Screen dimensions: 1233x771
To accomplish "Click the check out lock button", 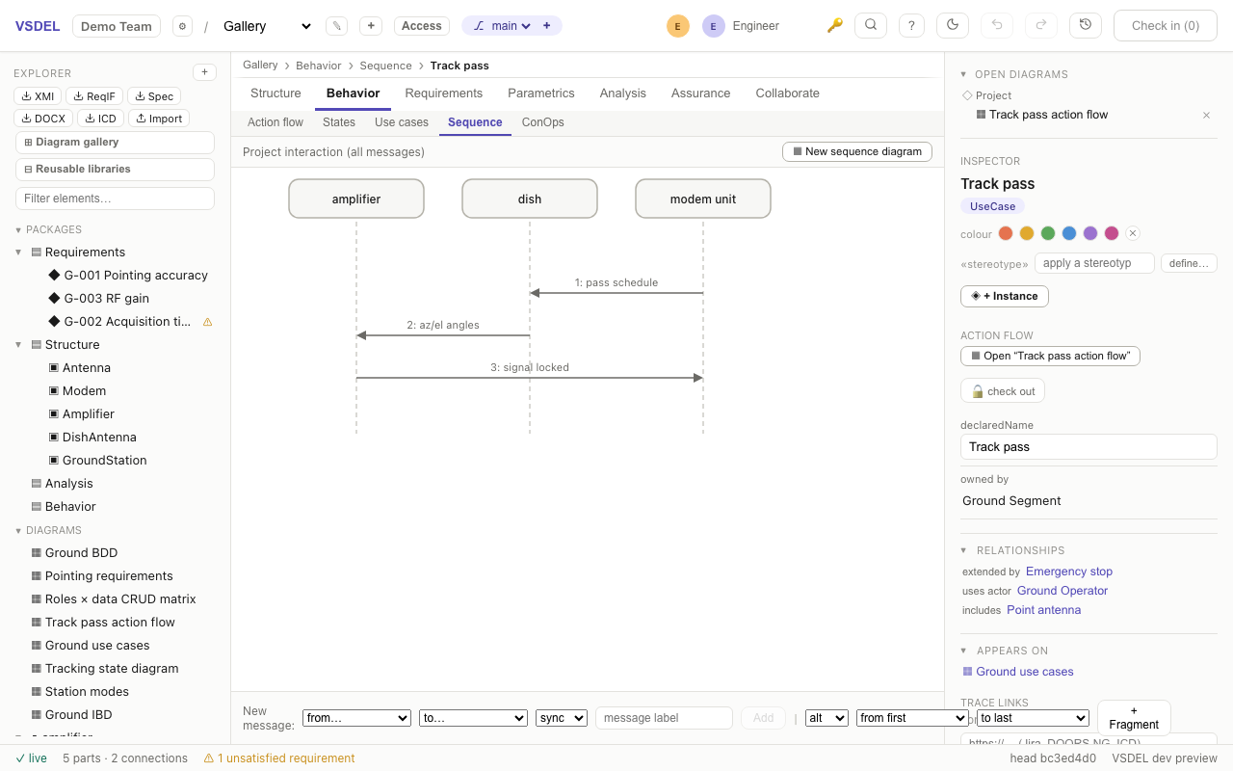I will click(x=1003, y=391).
